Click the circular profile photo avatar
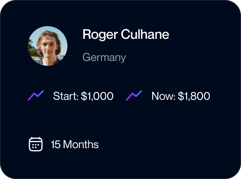Screen dimensions: 241x179 point(48,46)
